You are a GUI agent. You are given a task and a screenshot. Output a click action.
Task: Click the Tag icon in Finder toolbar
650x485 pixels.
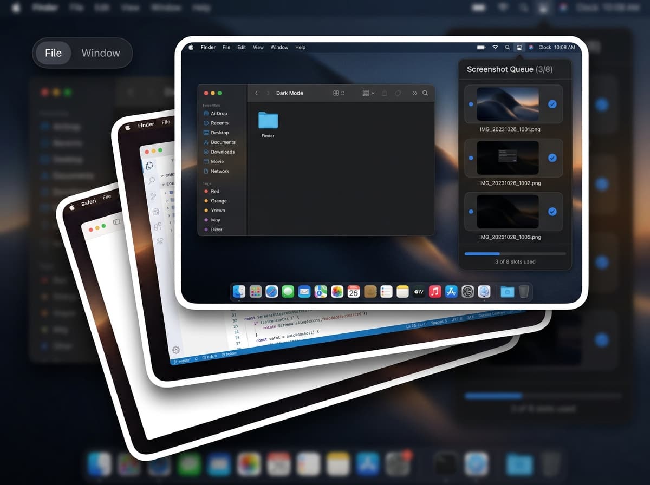[x=398, y=93]
